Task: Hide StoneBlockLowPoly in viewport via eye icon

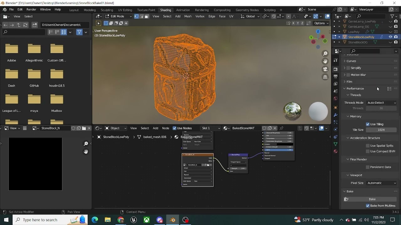Action: tap(390, 37)
